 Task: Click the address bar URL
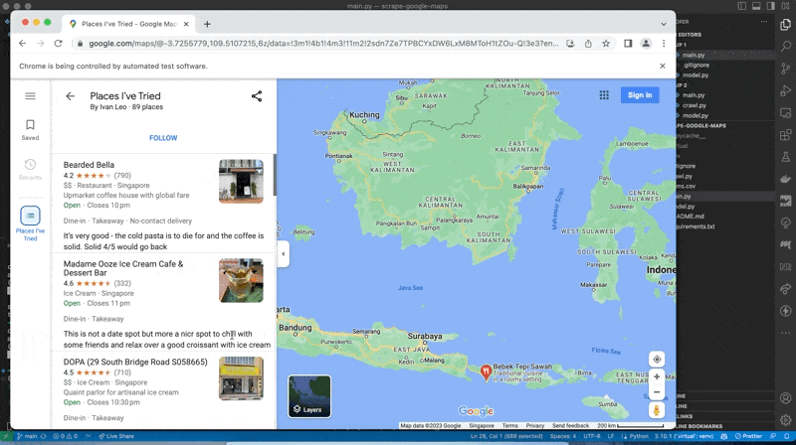coord(318,44)
